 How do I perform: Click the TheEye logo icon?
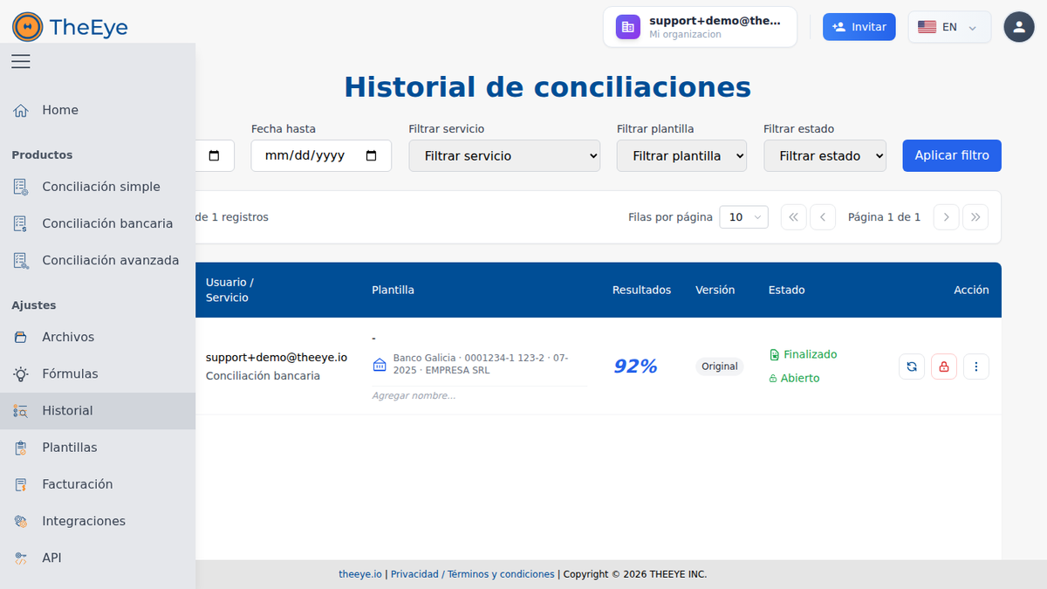tap(28, 27)
